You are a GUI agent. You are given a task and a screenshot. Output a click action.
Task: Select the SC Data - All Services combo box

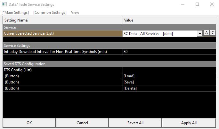pos(163,34)
